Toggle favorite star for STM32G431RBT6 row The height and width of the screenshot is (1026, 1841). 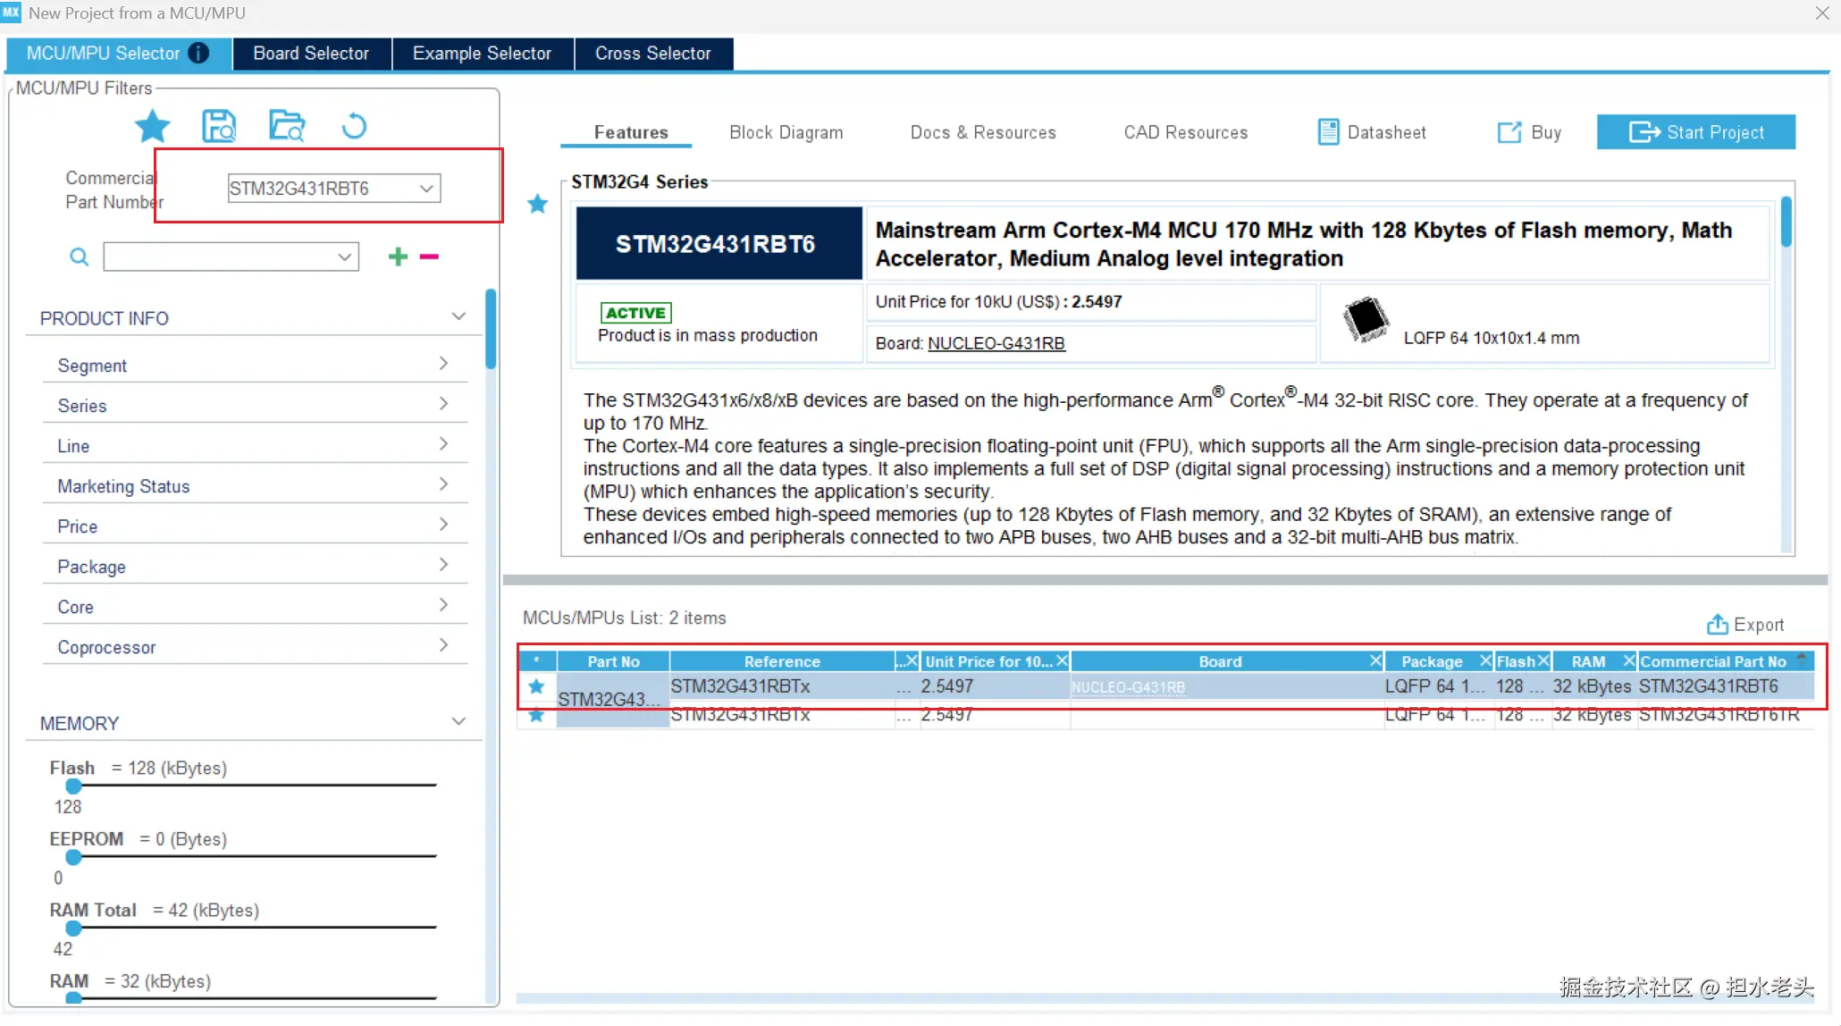536,686
